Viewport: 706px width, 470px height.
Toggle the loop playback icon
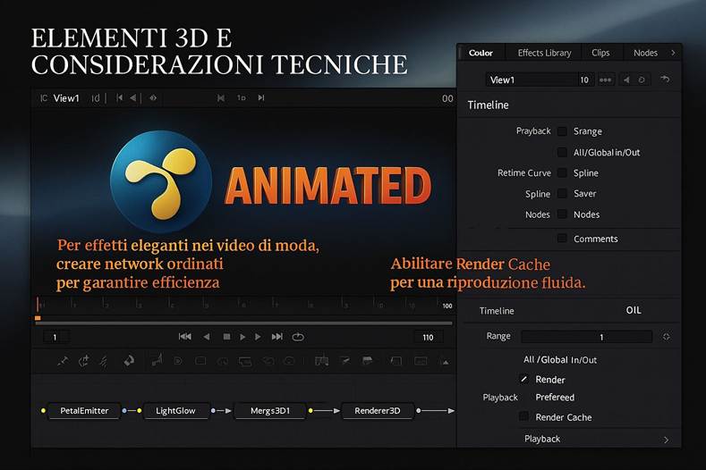tap(298, 337)
